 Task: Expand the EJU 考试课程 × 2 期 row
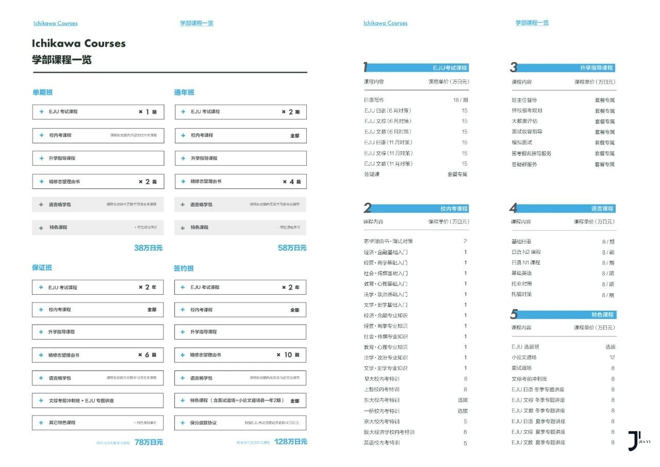(x=240, y=112)
